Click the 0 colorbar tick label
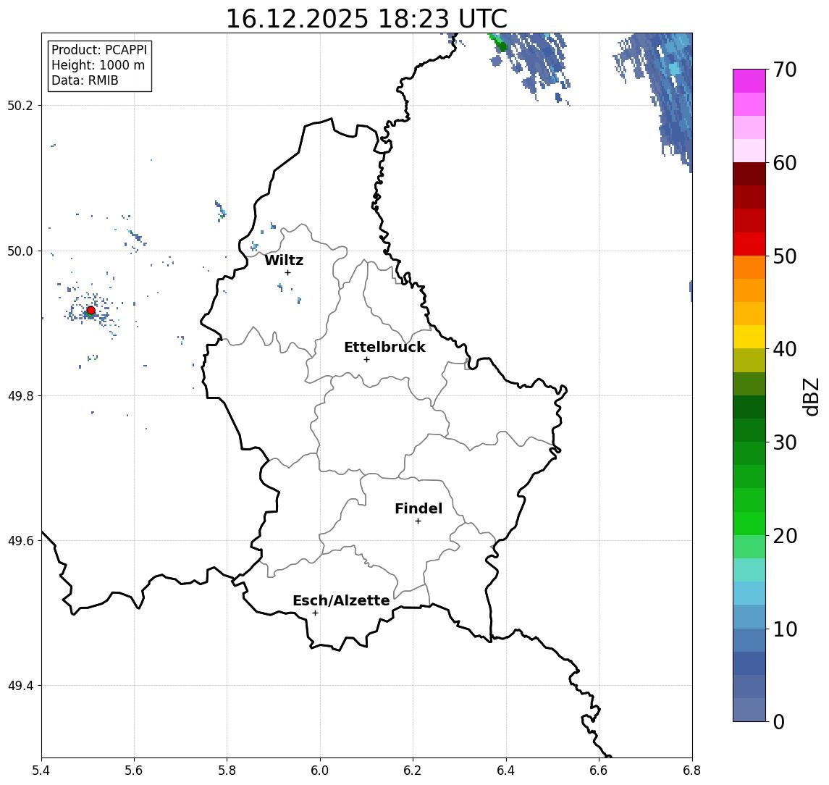The image size is (829, 785). [779, 722]
